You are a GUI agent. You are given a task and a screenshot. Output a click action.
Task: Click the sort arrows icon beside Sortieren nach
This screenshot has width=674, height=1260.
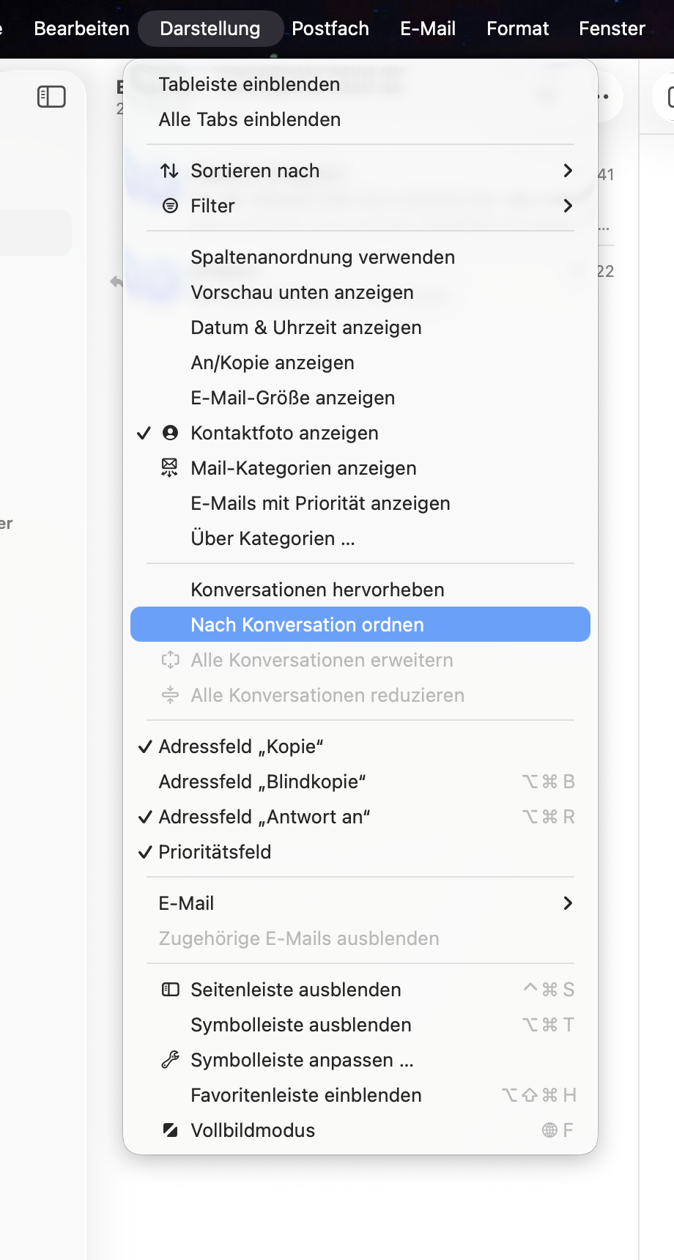coord(170,171)
